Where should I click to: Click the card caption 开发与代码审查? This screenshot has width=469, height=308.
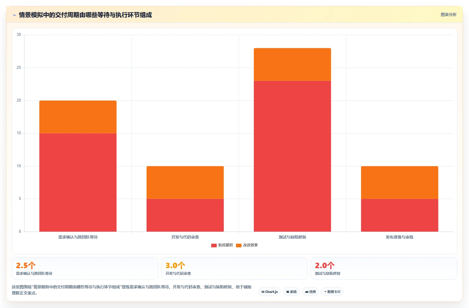pyautogui.click(x=178, y=274)
